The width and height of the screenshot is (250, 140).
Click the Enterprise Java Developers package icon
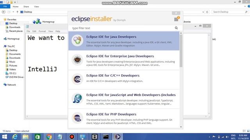(77, 59)
